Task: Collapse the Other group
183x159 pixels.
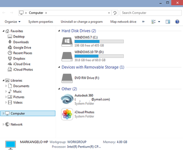Action: [x=59, y=89]
